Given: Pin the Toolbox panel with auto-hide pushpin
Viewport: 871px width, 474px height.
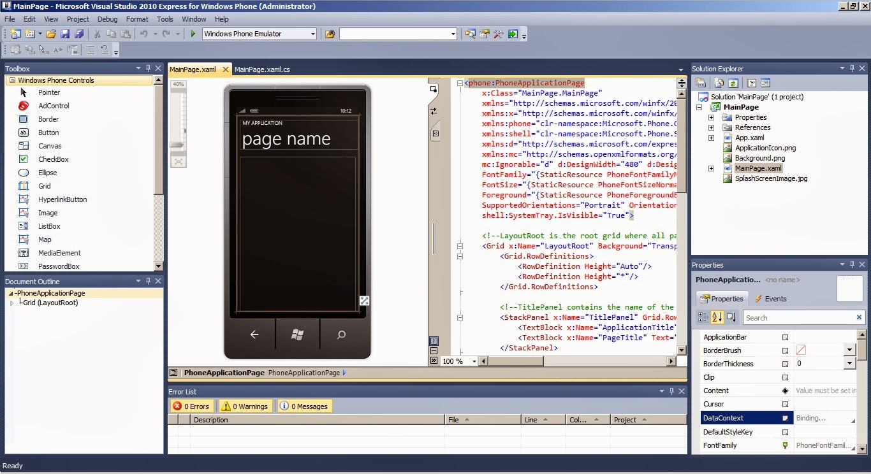Looking at the screenshot, I should [x=149, y=68].
